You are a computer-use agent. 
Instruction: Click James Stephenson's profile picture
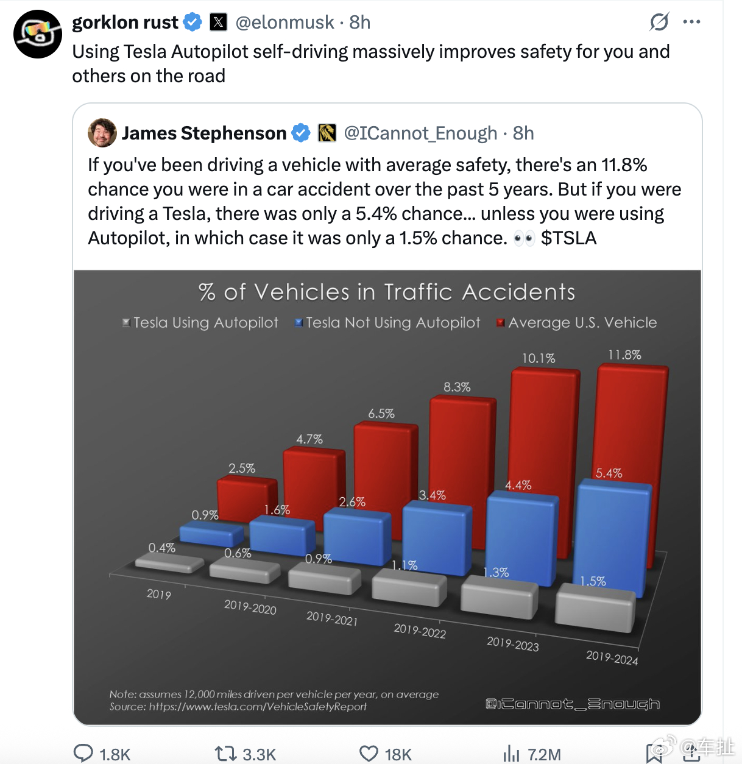pyautogui.click(x=102, y=133)
